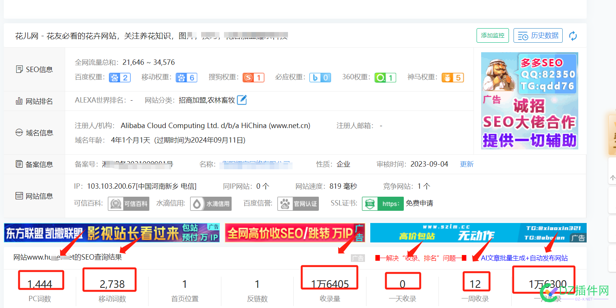Open the www.szlm.cc 高价包站 banner
The width and height of the screenshot is (616, 308).
point(478,233)
